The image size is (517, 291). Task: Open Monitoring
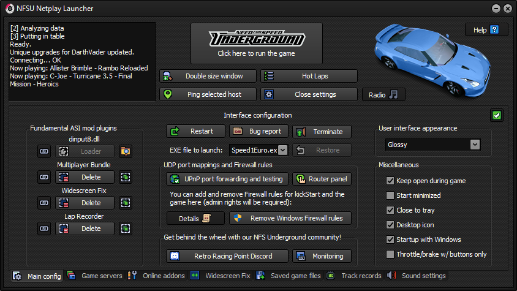[x=322, y=256]
